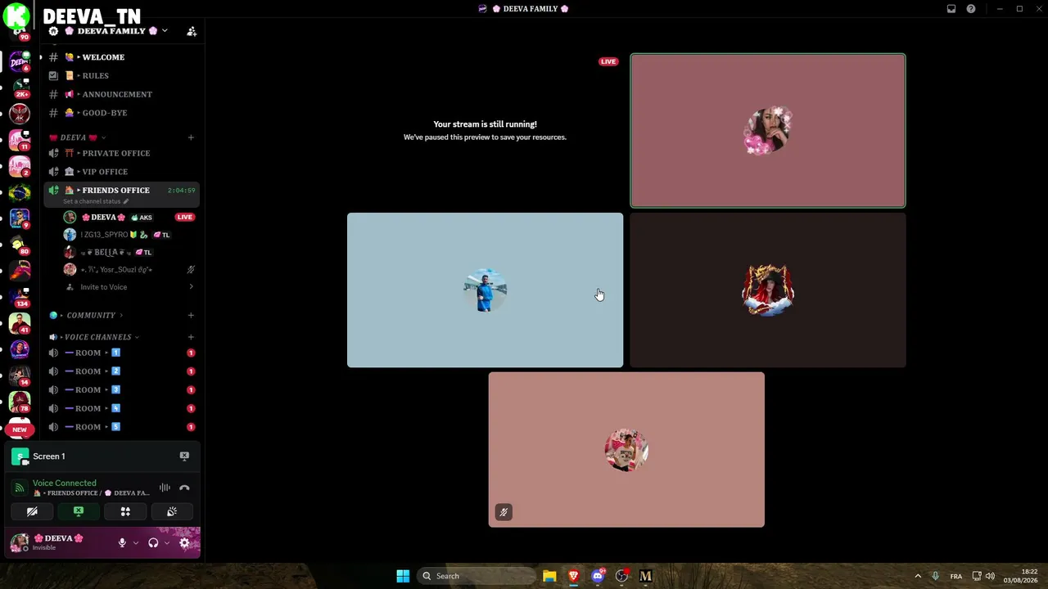Open Discord from the taskbar
Viewport: 1048px width, 589px height.
[x=598, y=576]
